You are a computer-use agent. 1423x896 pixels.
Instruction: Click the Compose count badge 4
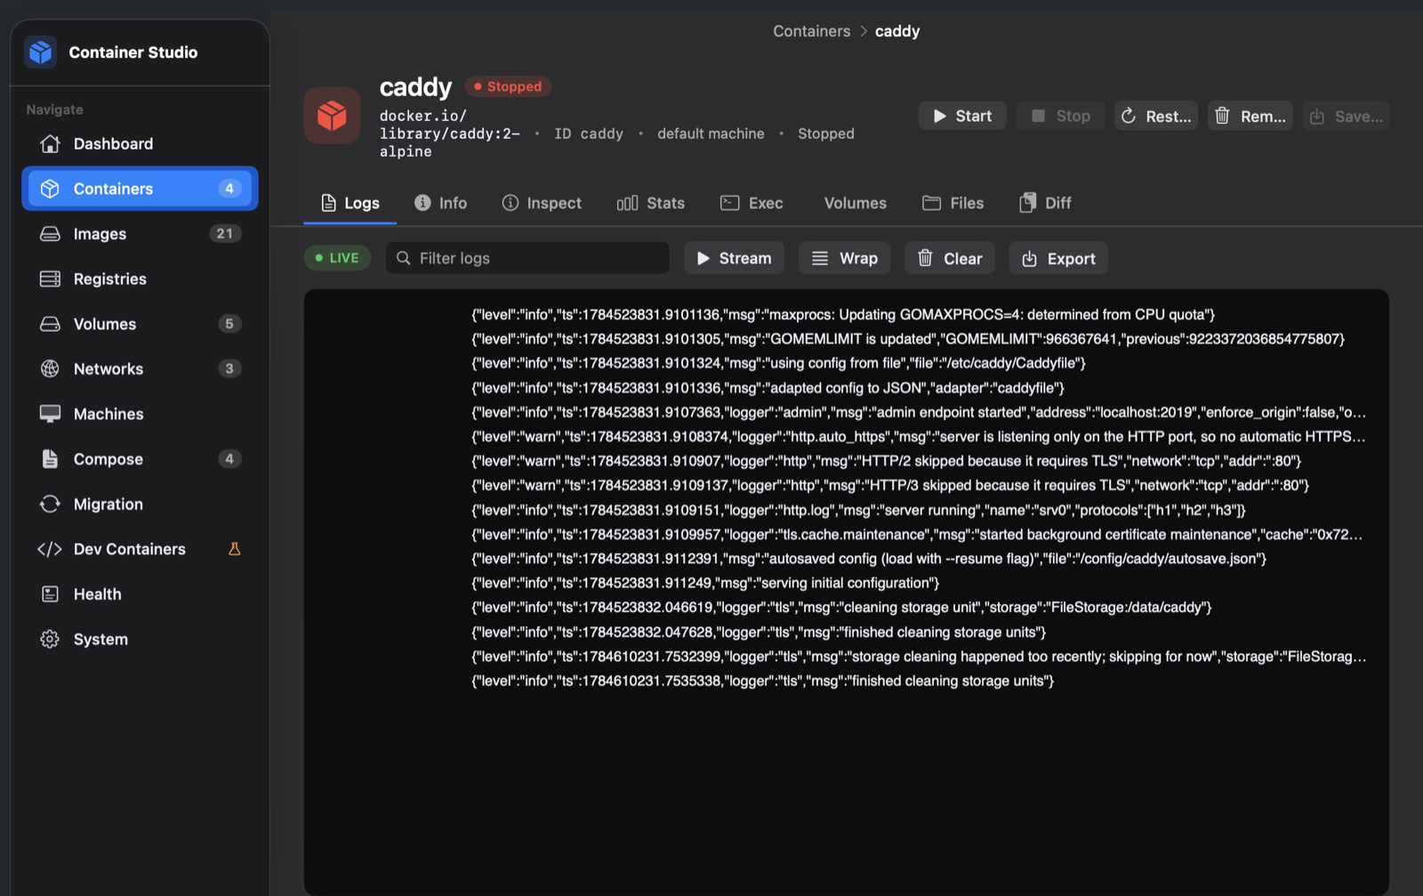229,459
